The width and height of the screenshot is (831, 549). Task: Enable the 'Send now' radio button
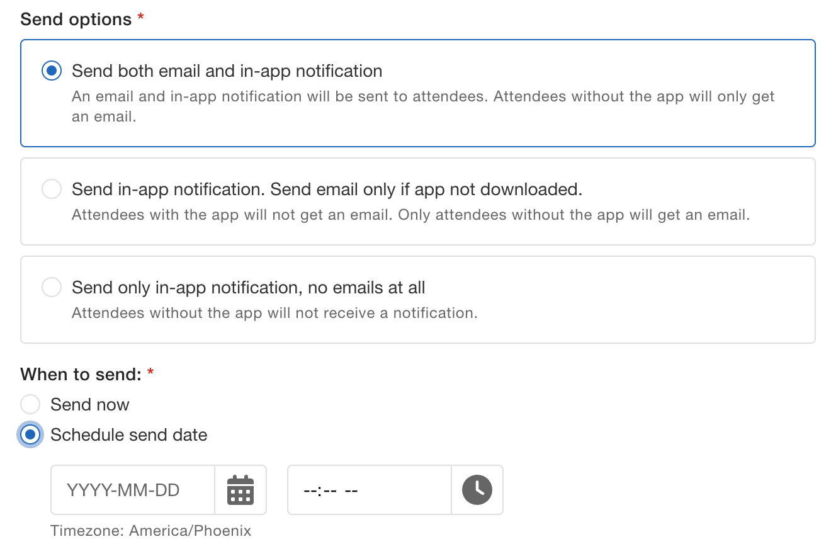point(30,404)
